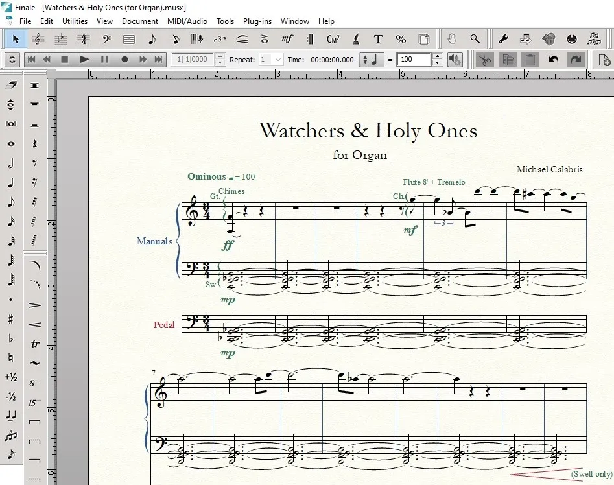Create a new document with page-plus icon
The width and height of the screenshot is (614, 485).
coord(604,60)
